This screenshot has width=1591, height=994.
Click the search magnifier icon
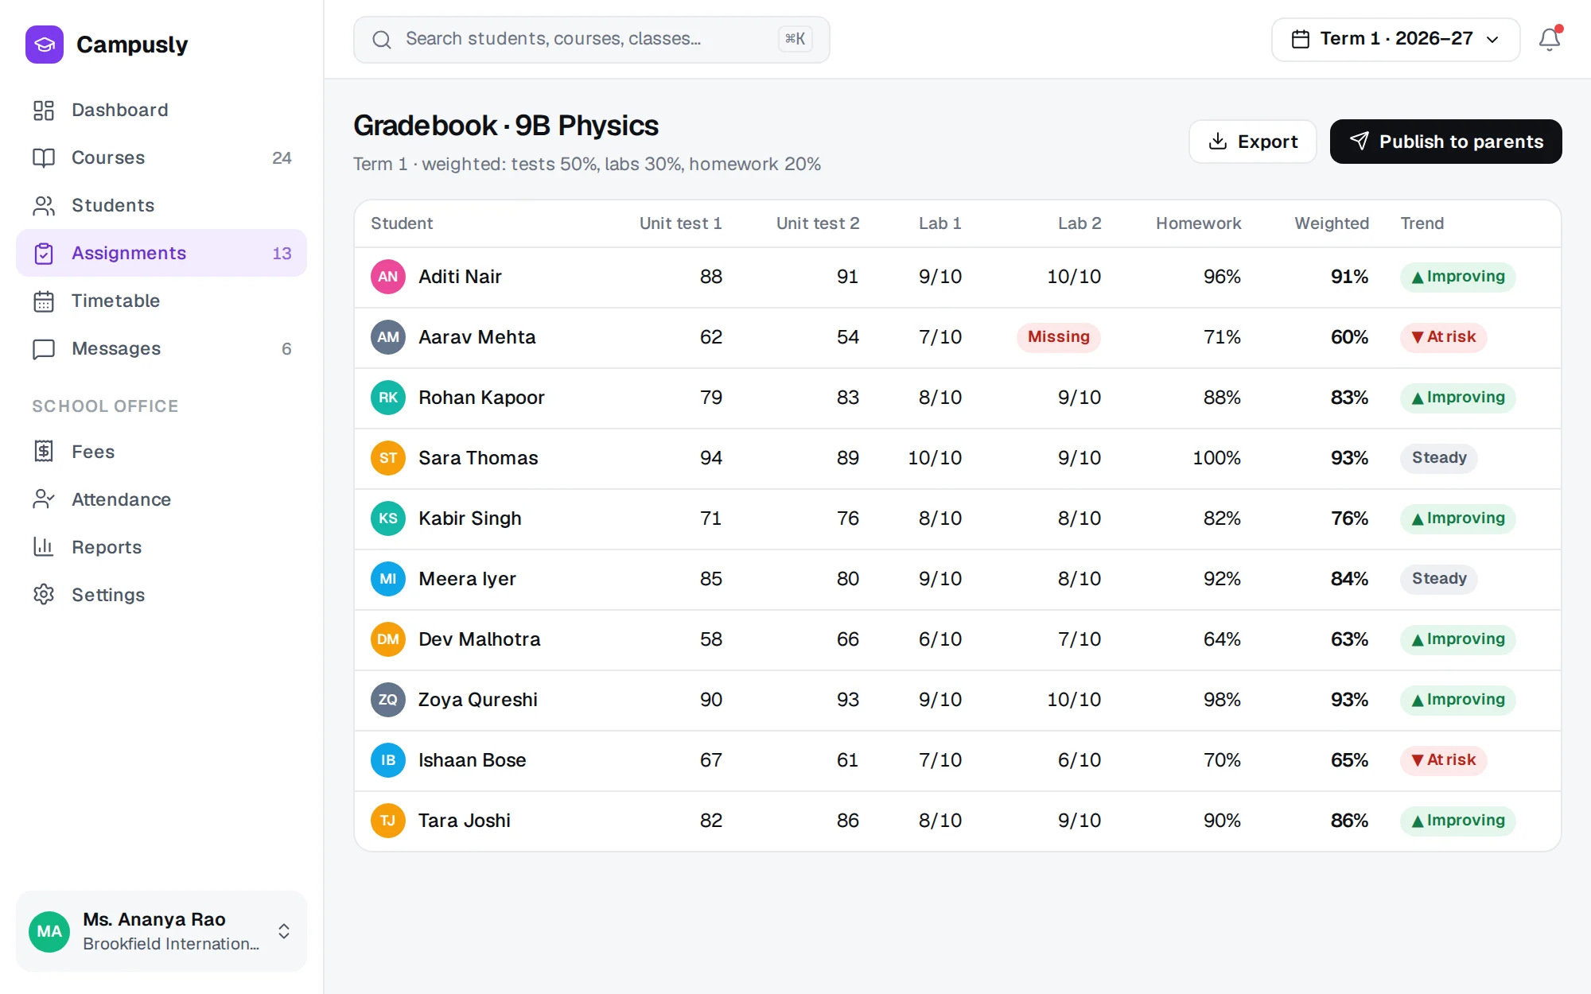(382, 39)
